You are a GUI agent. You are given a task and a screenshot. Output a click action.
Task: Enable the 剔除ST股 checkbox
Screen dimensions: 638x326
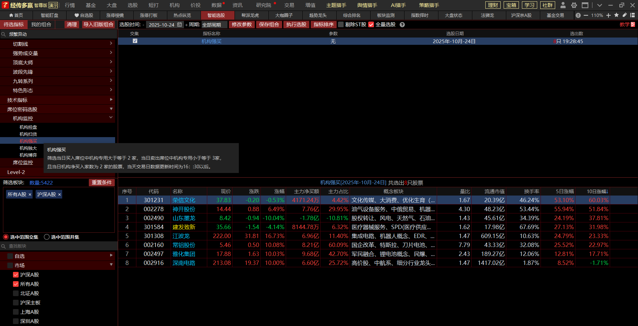coord(341,25)
